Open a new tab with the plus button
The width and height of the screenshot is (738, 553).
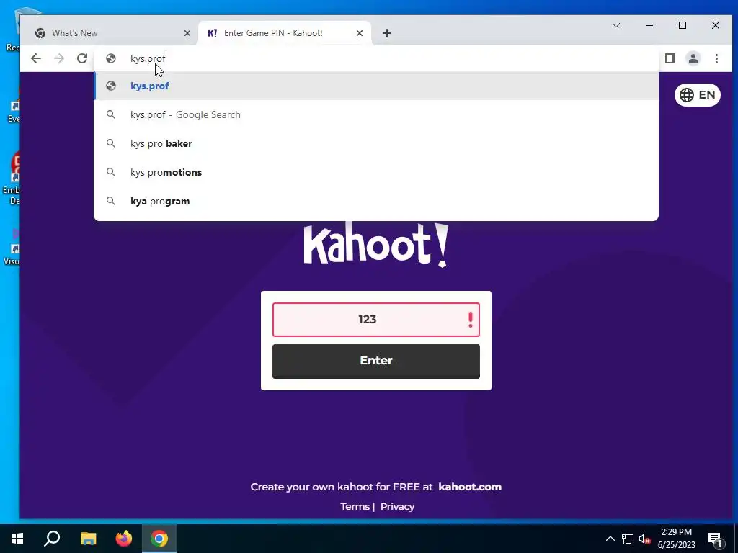coord(387,33)
